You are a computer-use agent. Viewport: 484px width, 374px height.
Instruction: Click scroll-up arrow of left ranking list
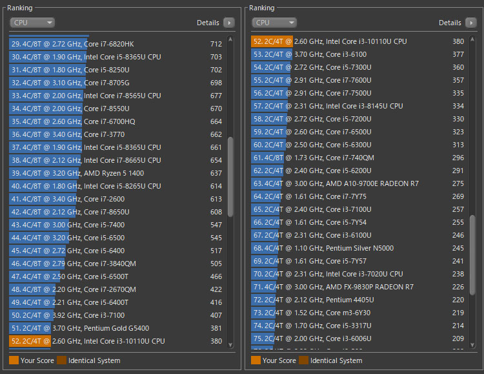pos(230,39)
